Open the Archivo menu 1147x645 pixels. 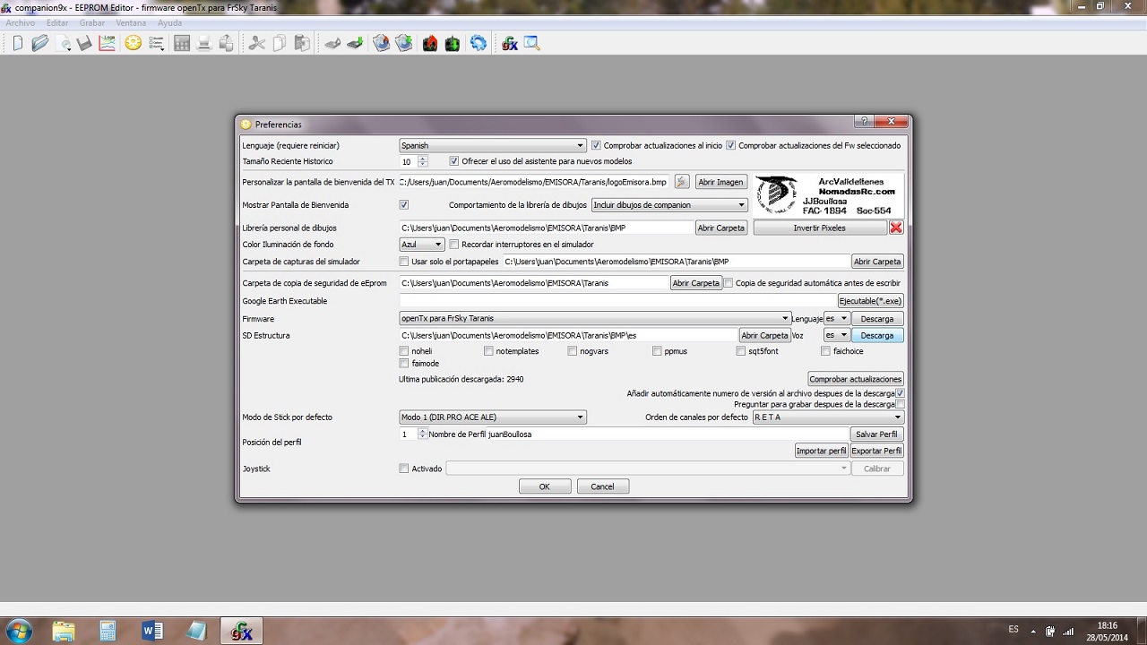(20, 22)
